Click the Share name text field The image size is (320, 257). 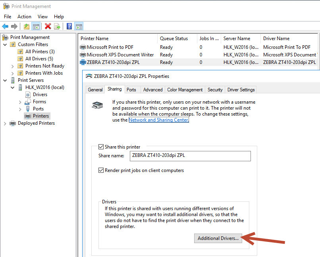190,156
